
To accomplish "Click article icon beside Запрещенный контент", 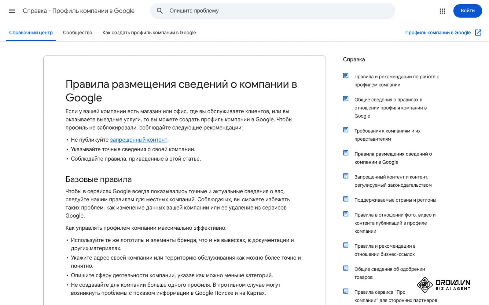I will 346,176.
